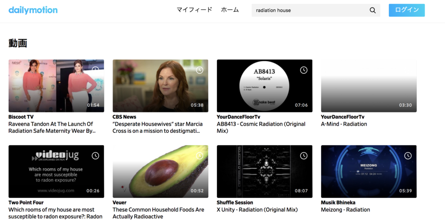Click the 08:07 duration label
The height and width of the screenshot is (221, 445).
click(x=302, y=191)
